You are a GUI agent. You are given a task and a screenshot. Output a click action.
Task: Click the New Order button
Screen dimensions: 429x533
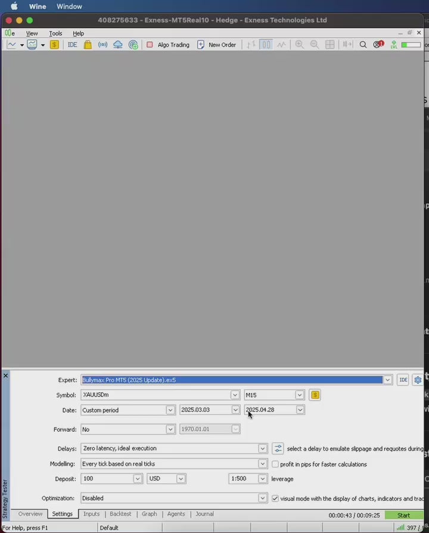216,45
